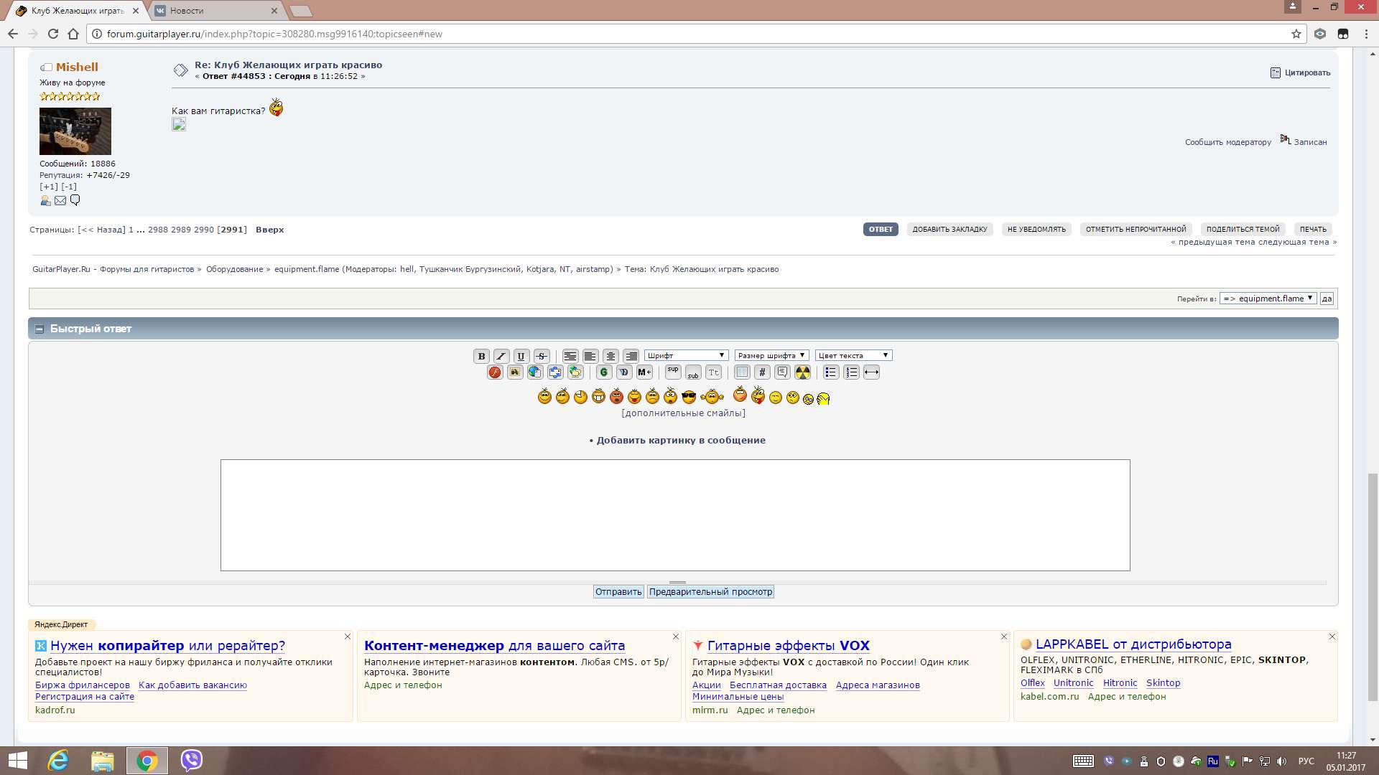Open the equipment.flame jump-to dropdown
This screenshot has height=775, width=1379.
pos(1268,299)
